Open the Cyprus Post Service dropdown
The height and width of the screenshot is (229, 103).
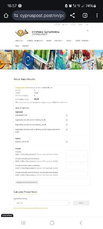tap(41, 203)
